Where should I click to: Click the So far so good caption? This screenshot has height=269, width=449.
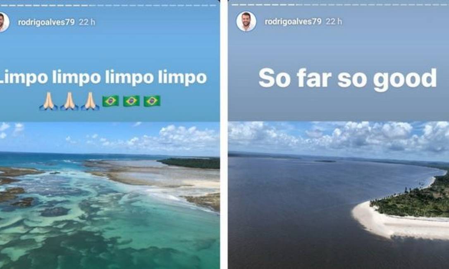coord(347,78)
